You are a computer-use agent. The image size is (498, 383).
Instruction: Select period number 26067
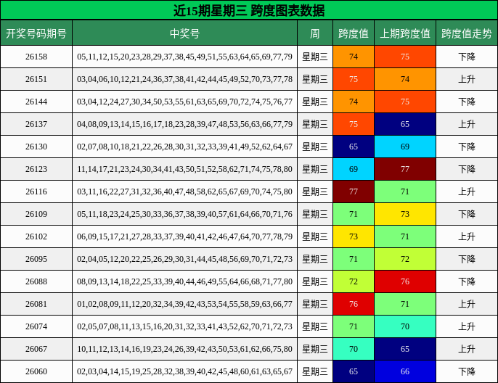click(x=36, y=349)
